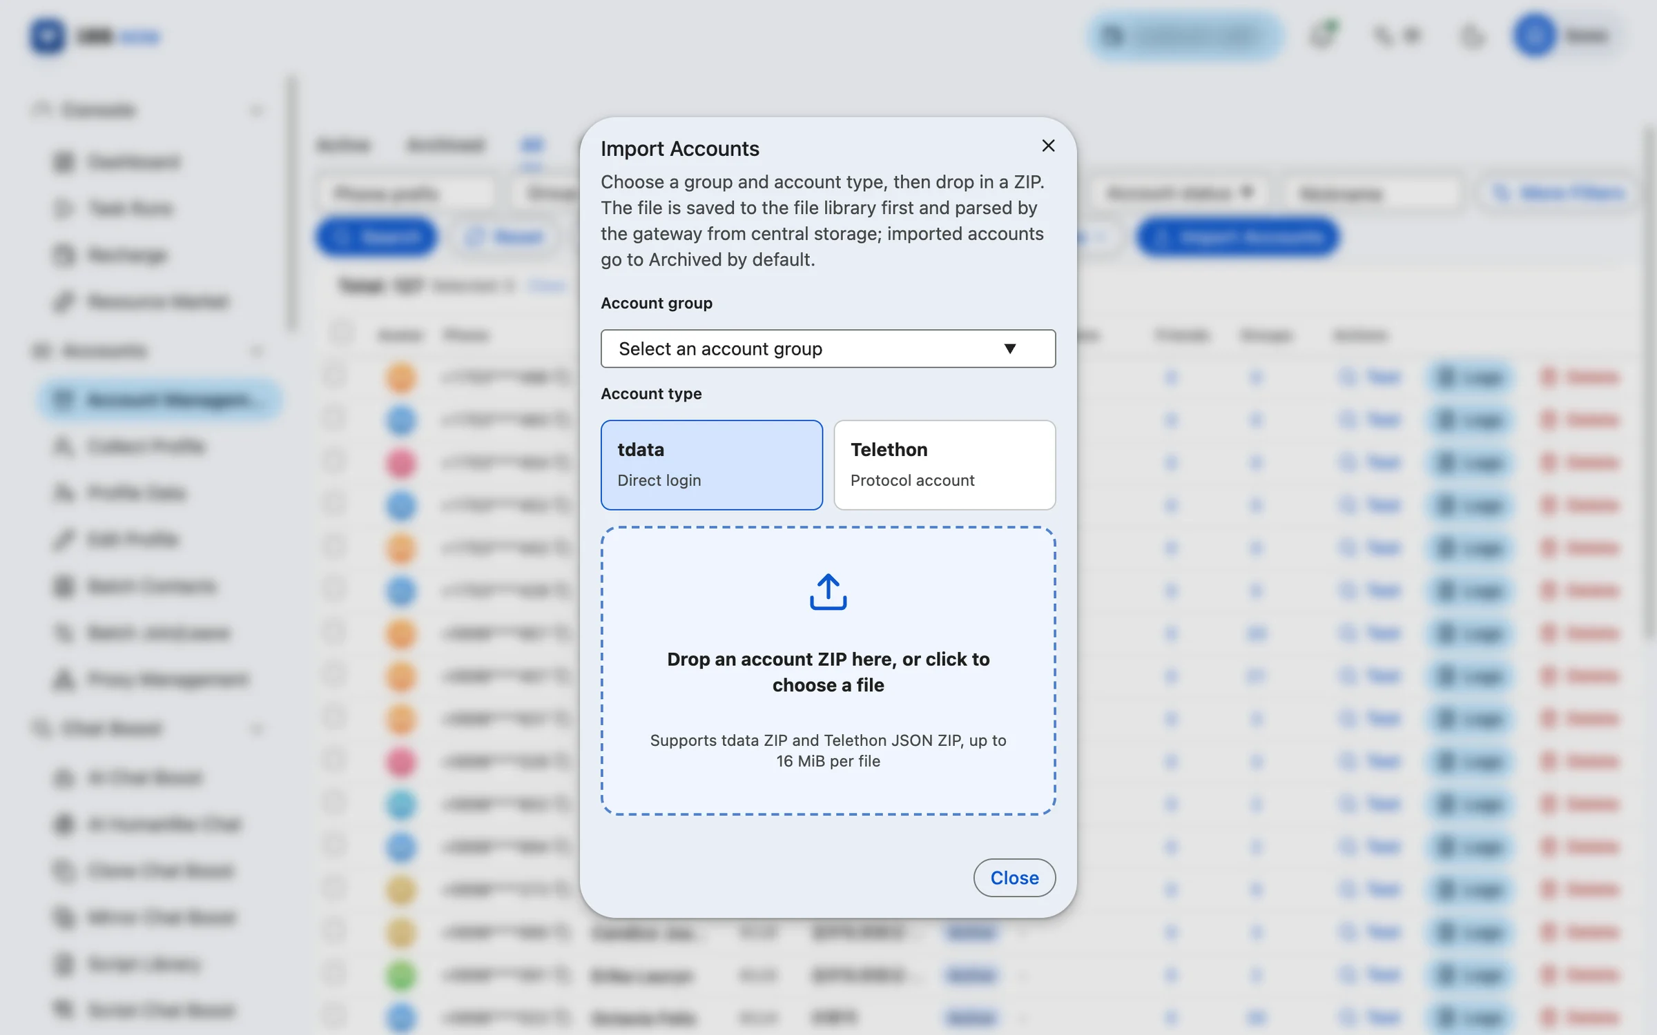Click the Account type label
This screenshot has height=1035, width=1657.
(650, 393)
